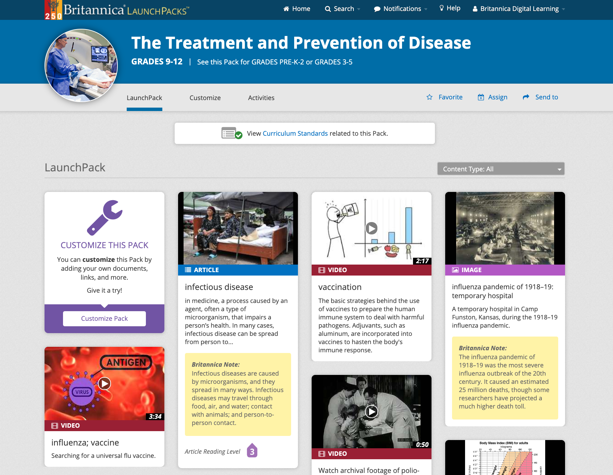The width and height of the screenshot is (613, 475).
Task: Open the Notifications dropdown
Action: coord(400,9)
